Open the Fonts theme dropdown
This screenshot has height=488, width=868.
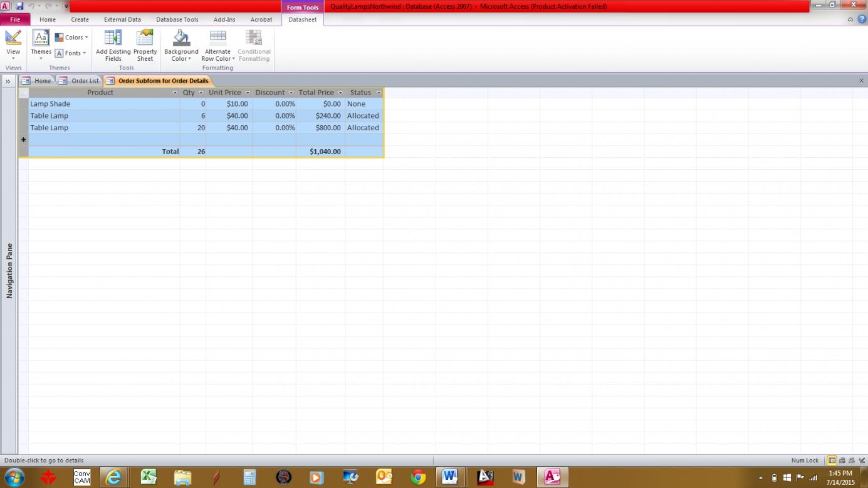(71, 53)
